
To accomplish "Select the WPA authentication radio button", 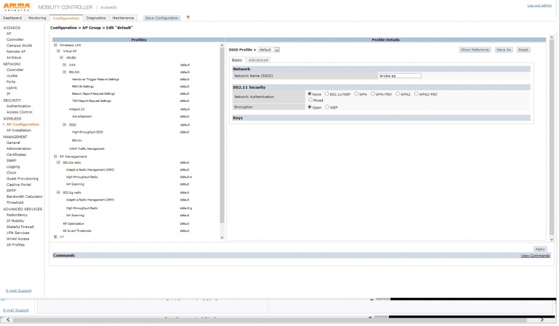I will click(356, 94).
